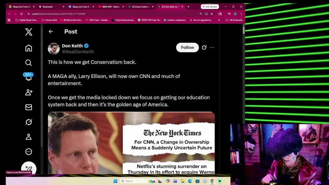Open the USDM DVD Case bookmark
The image size is (329, 185).
click(149, 20)
